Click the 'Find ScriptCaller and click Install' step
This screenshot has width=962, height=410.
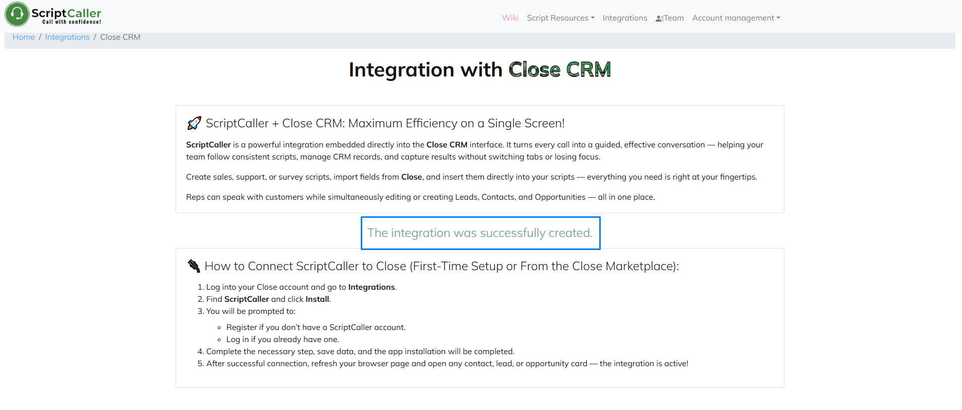[x=268, y=299]
